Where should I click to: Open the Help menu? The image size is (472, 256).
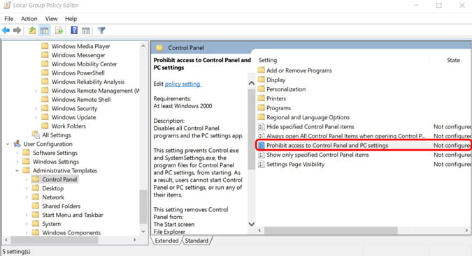point(71,19)
